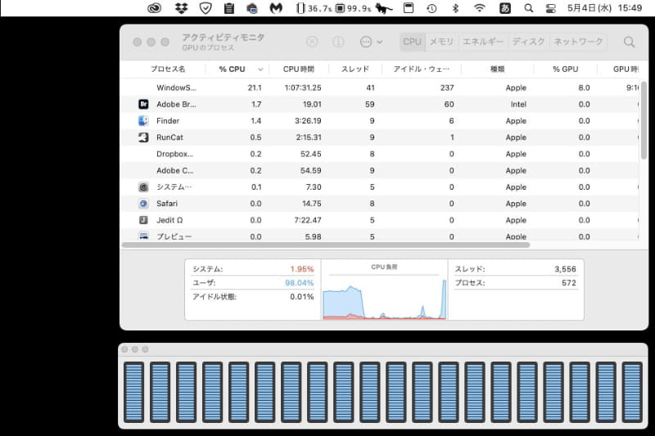This screenshot has height=436, width=655.
Task: Select the プレビュー process row
Action: point(380,236)
